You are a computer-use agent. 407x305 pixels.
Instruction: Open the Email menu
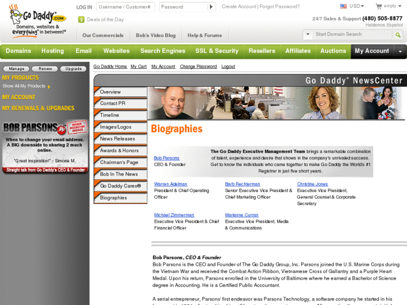pos(83,51)
